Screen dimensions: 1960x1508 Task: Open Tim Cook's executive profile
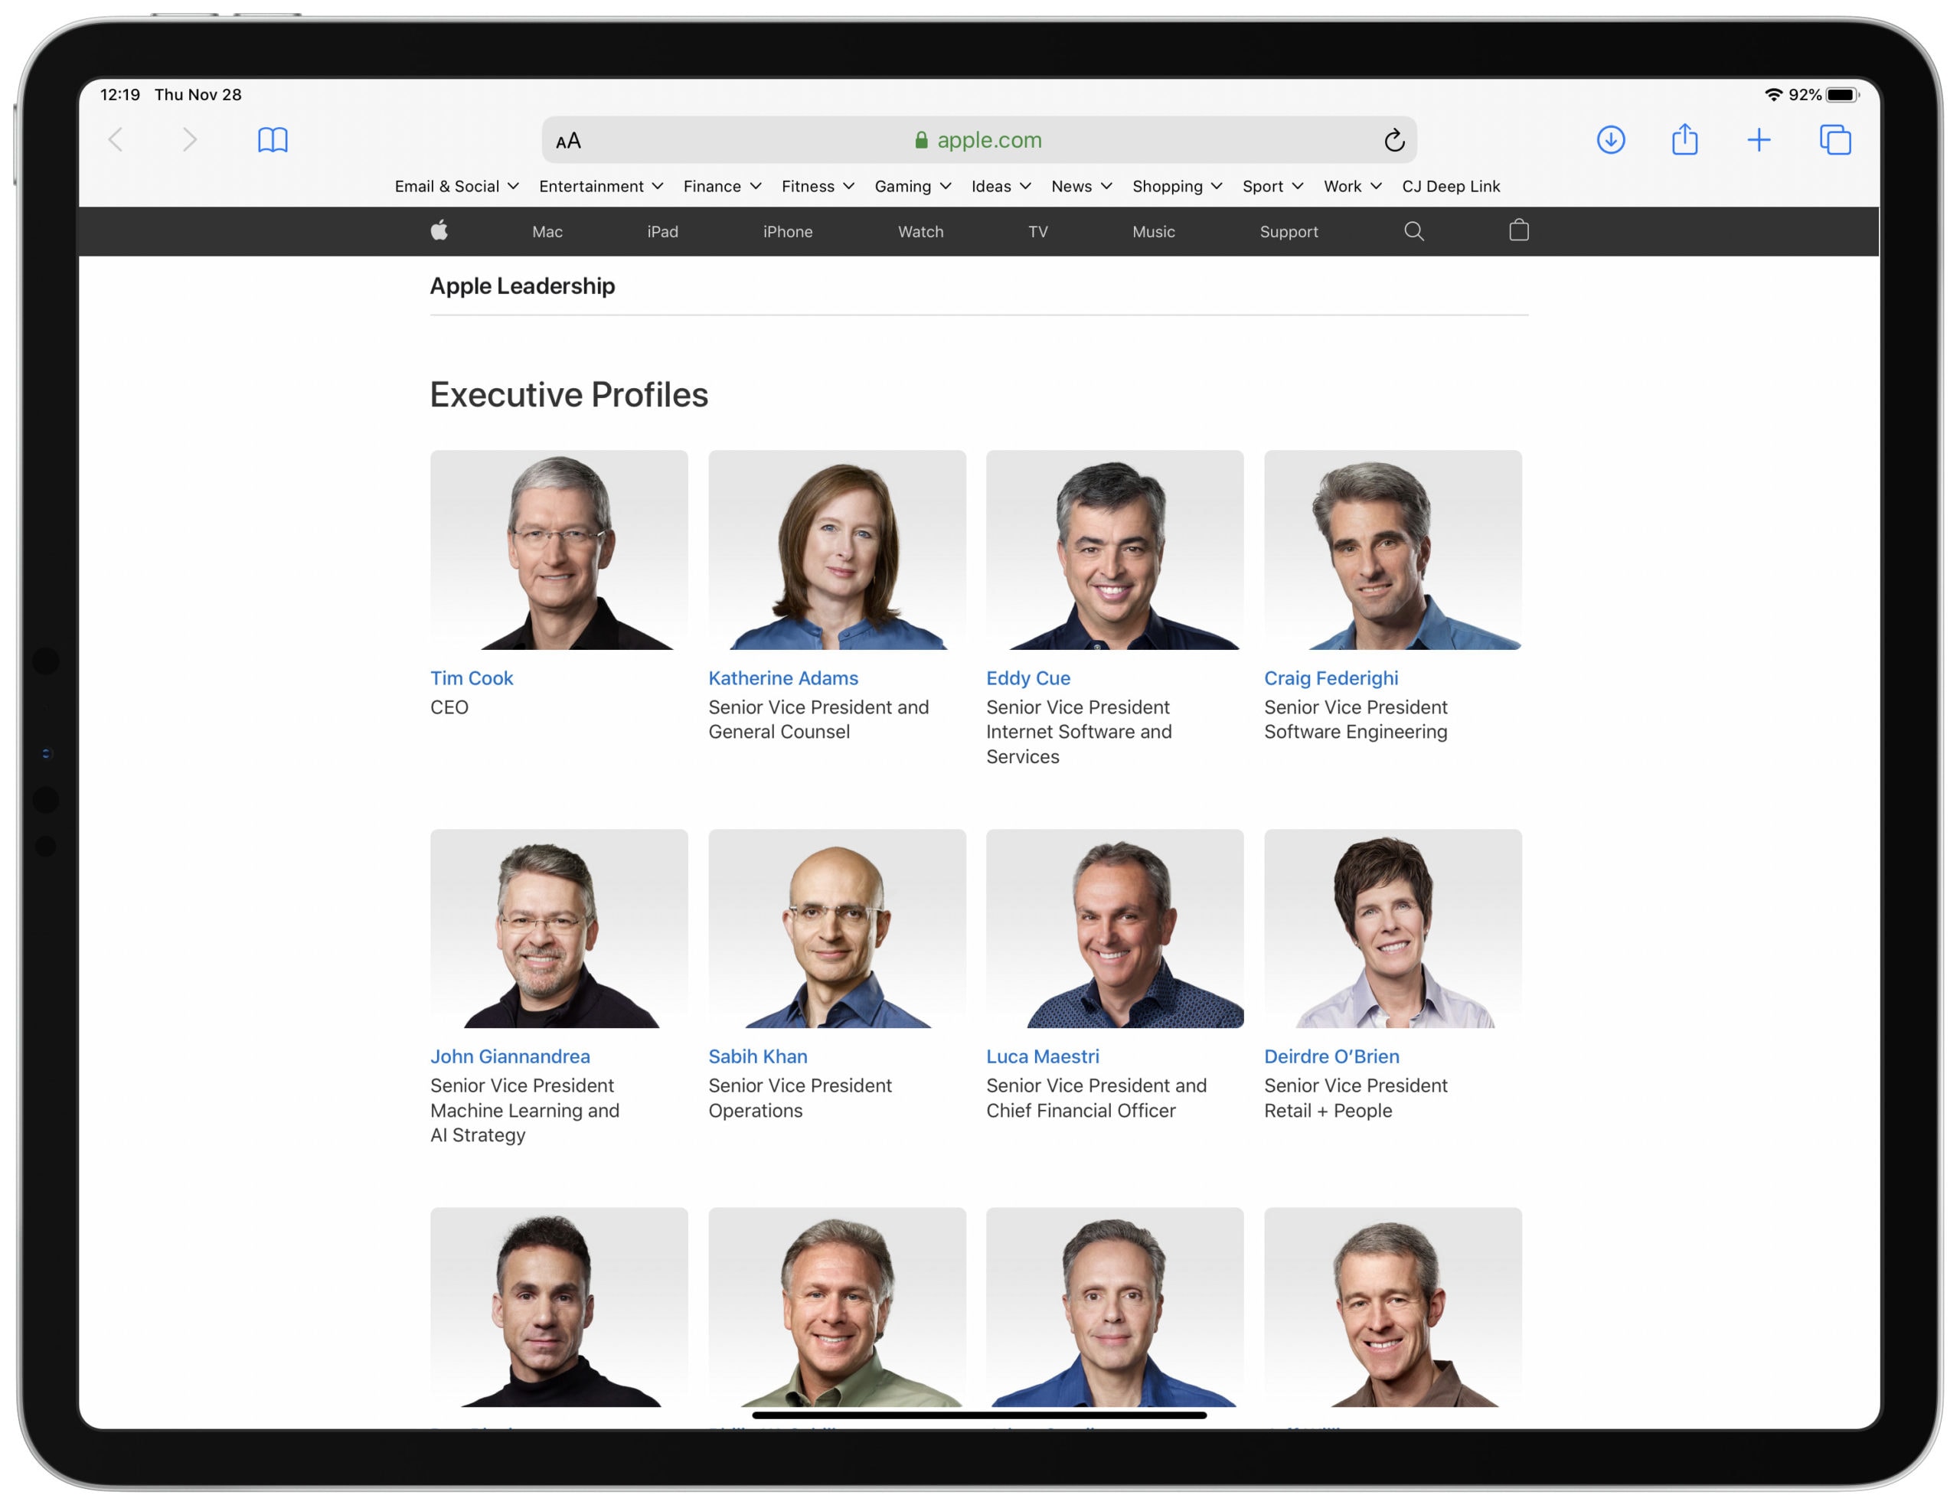pos(471,678)
